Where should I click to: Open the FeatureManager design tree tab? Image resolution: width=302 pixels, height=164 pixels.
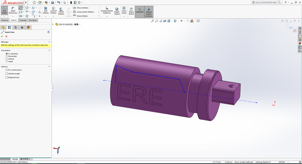point(3,27)
